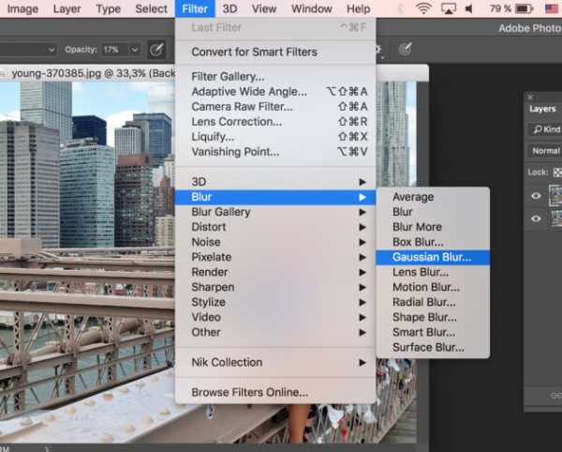The width and height of the screenshot is (562, 452).
Task: Open the Window menu
Action: point(312,8)
